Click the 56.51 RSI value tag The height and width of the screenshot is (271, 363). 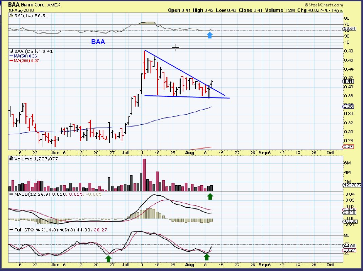349,29
